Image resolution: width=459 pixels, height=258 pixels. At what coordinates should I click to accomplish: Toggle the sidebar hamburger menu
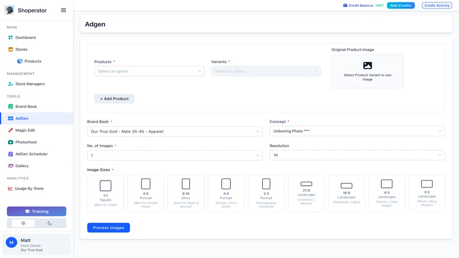click(x=64, y=10)
